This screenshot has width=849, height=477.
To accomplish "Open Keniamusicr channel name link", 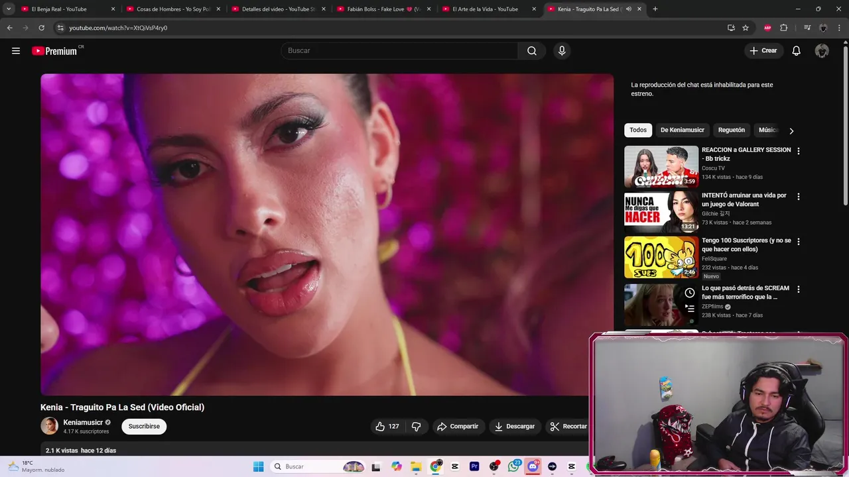I will tap(83, 423).
